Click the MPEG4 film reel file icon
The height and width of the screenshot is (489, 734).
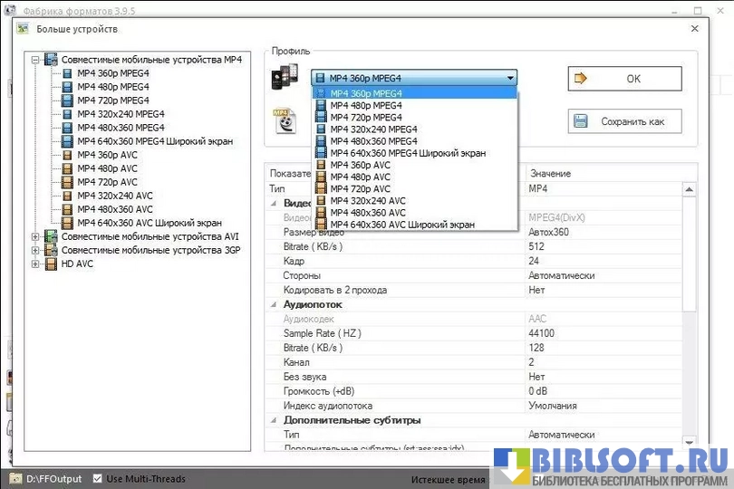pos(285,120)
